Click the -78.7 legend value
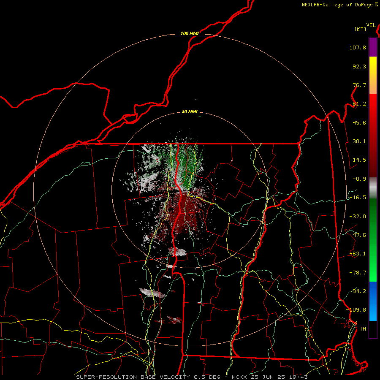This screenshot has width=380, height=380. (x=358, y=273)
